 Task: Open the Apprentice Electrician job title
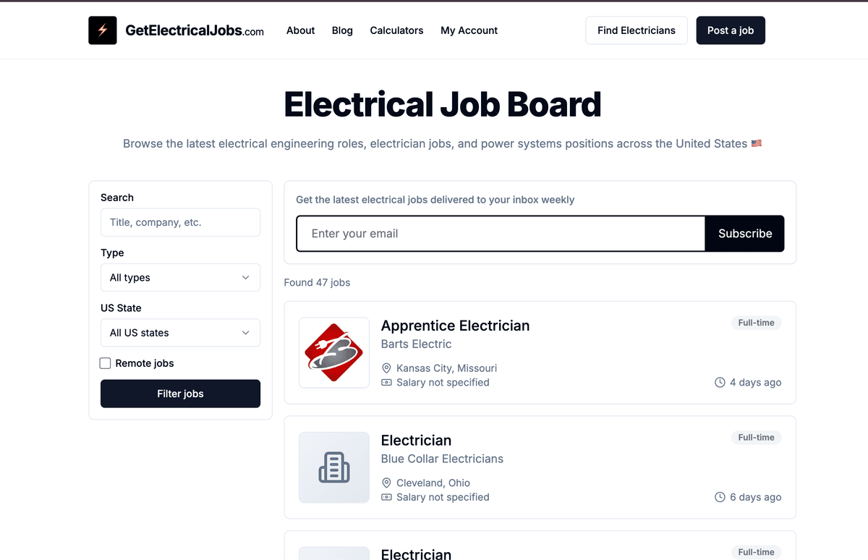coord(455,326)
